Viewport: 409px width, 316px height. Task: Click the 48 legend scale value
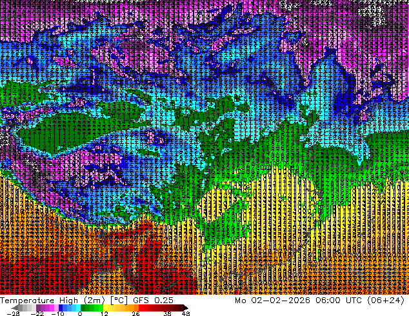coord(186,313)
